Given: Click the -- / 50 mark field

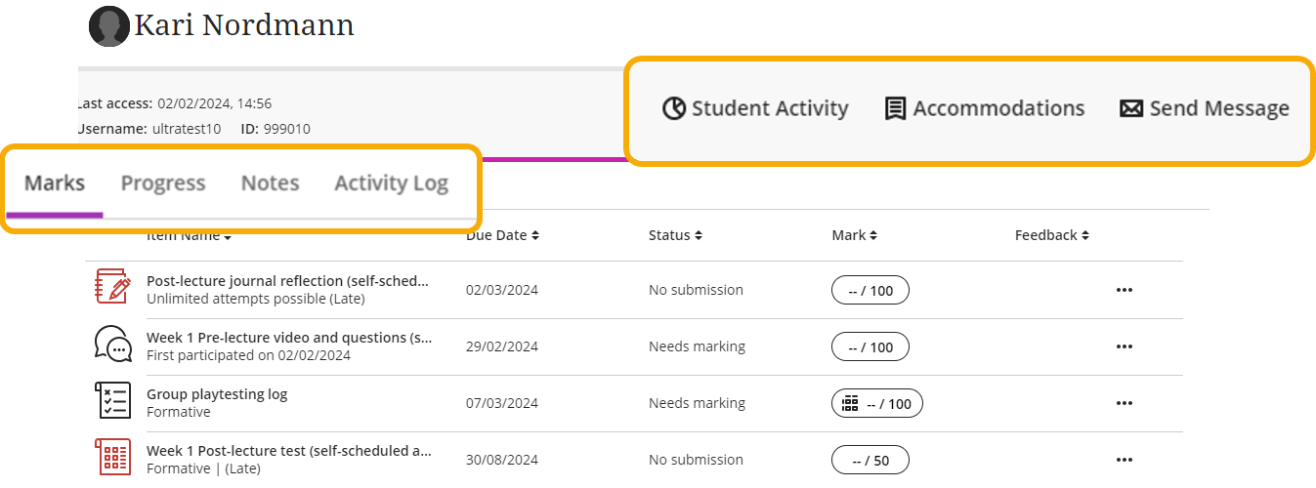Looking at the screenshot, I should [x=870, y=461].
